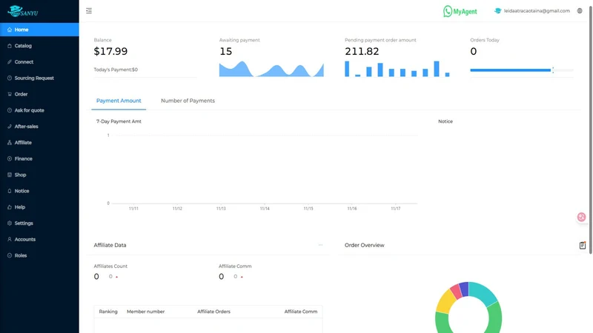This screenshot has width=593, height=333.
Task: Open the Finance menu item
Action: point(39,159)
